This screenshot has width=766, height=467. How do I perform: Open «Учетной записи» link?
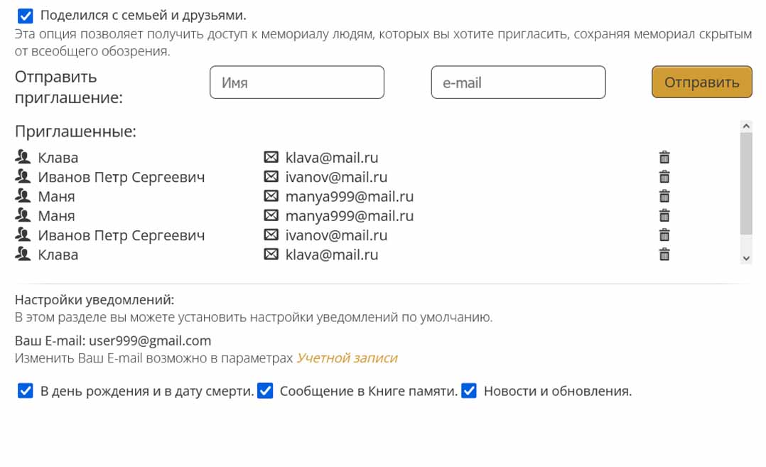click(x=347, y=358)
